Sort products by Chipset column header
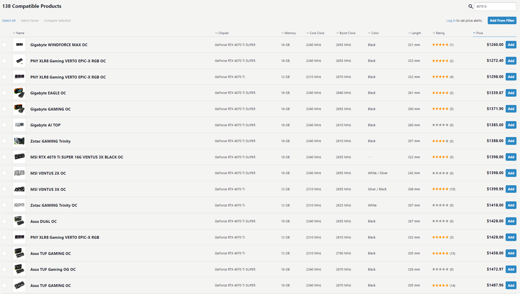This screenshot has width=520, height=294. coord(223,33)
